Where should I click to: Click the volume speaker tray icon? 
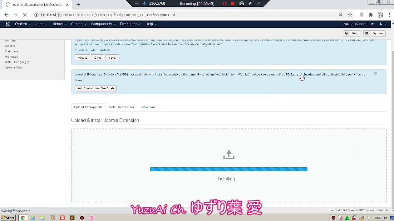(368, 218)
